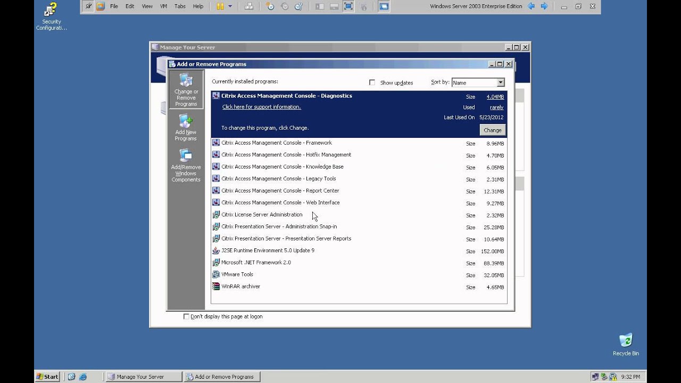This screenshot has width=681, height=383.
Task: Click the WinRAR archiver icon in list
Action: click(x=216, y=286)
